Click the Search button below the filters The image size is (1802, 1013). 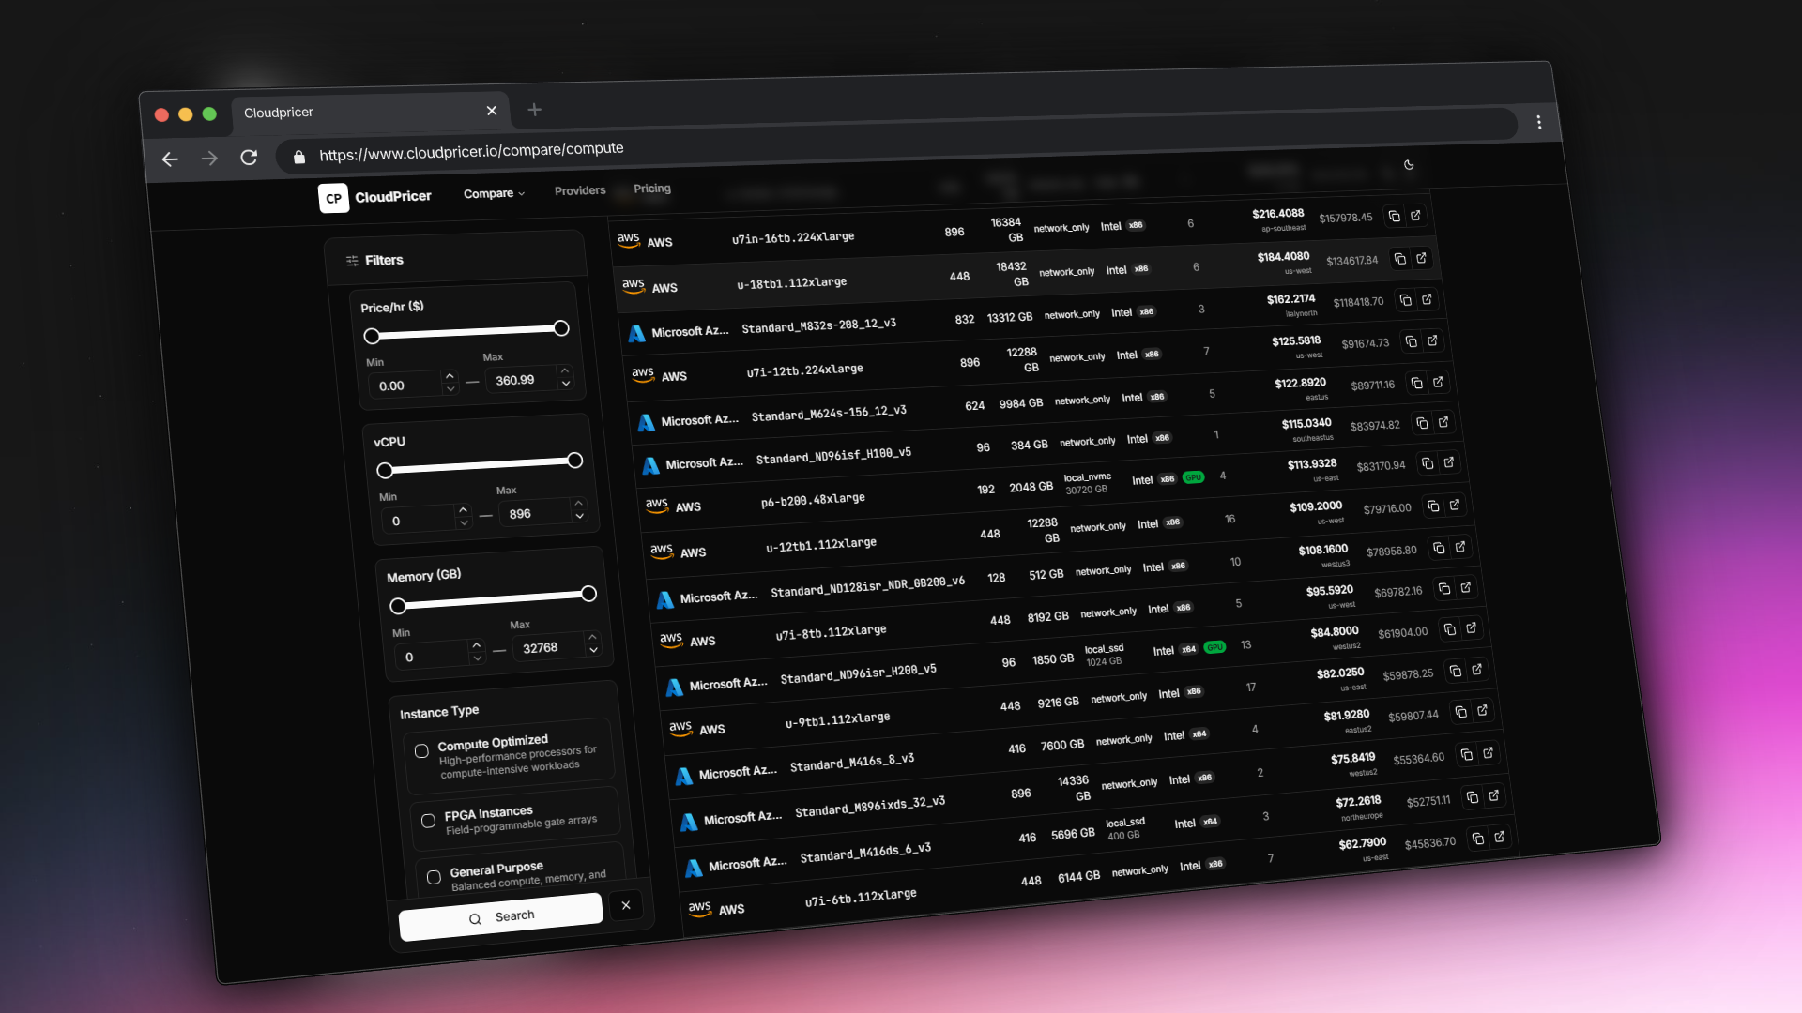click(x=501, y=916)
